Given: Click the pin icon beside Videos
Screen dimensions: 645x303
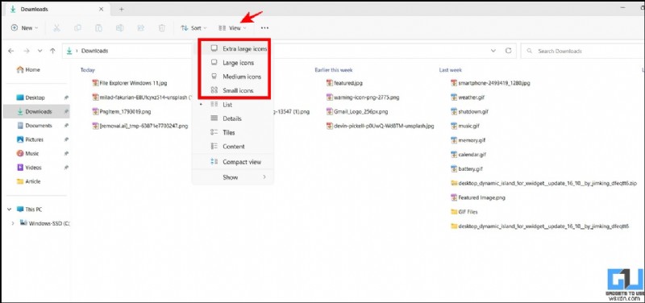Looking at the screenshot, I should [x=66, y=168].
